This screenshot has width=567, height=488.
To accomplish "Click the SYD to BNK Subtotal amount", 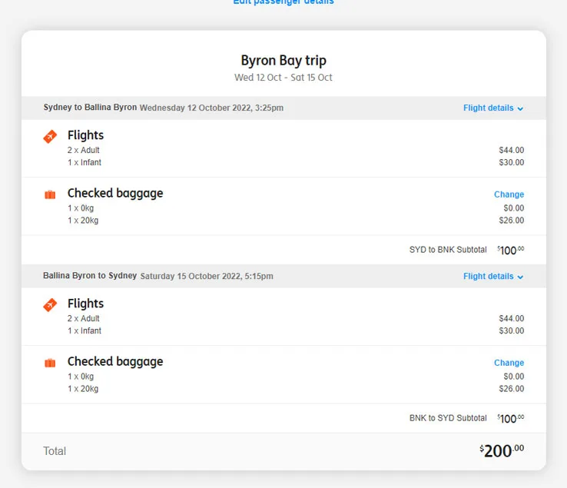I will [x=510, y=250].
